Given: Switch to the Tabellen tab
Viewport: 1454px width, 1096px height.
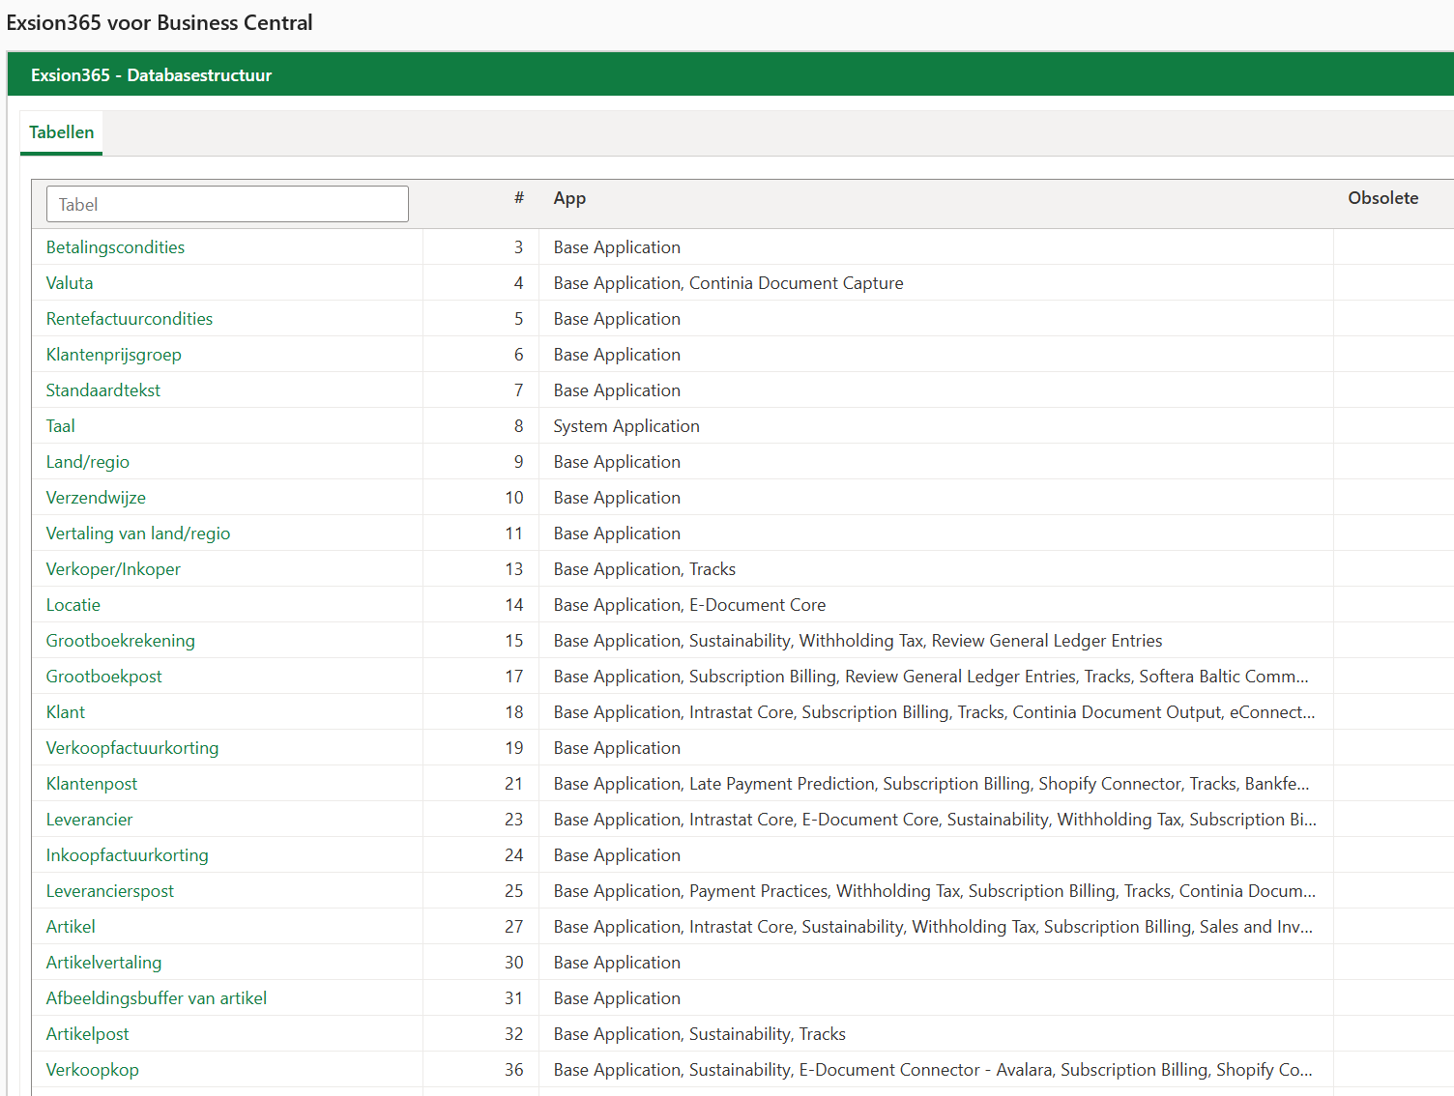Looking at the screenshot, I should point(61,132).
